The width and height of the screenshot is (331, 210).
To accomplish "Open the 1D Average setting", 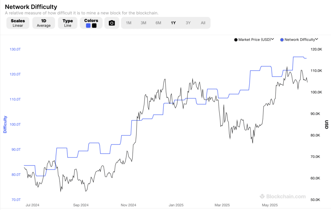I will (44, 23).
